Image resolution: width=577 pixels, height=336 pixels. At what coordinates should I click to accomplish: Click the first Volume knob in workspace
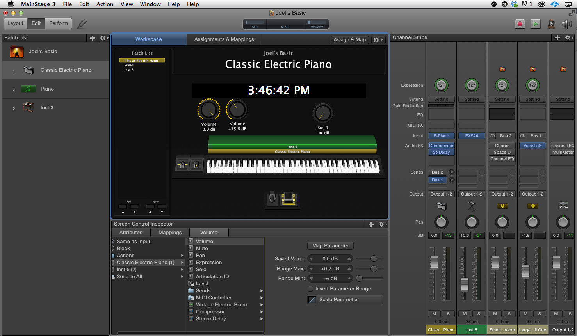[x=209, y=110]
